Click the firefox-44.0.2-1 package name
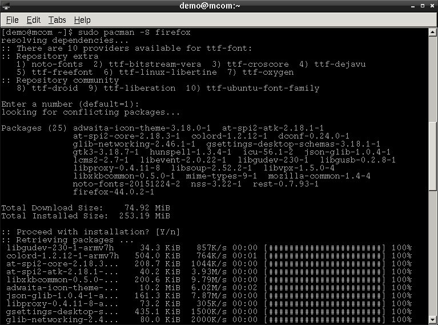The height and width of the screenshot is (325, 438). point(113,192)
